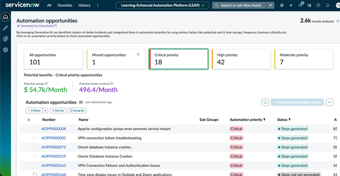340x176 pixels.
Task: Open the Home icon in the sidebar
Action: click(x=5, y=17)
